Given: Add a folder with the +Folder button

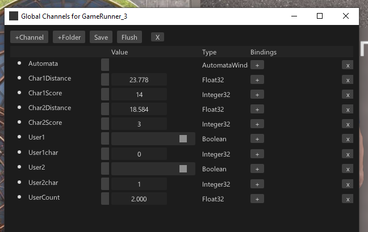Looking at the screenshot, I should [69, 37].
